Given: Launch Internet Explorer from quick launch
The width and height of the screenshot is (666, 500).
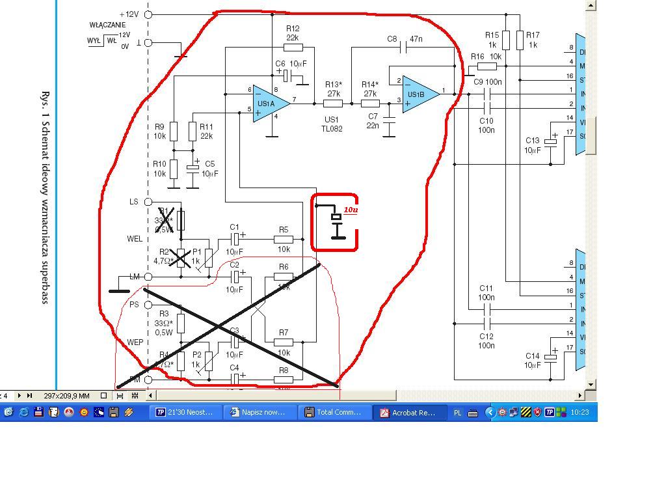Looking at the screenshot, I should point(24,411).
